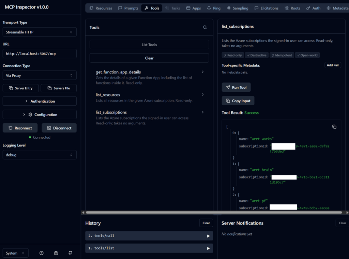Click the Idempotent annotation badge
Image resolution: width=349 pixels, height=259 pixels.
282,55
